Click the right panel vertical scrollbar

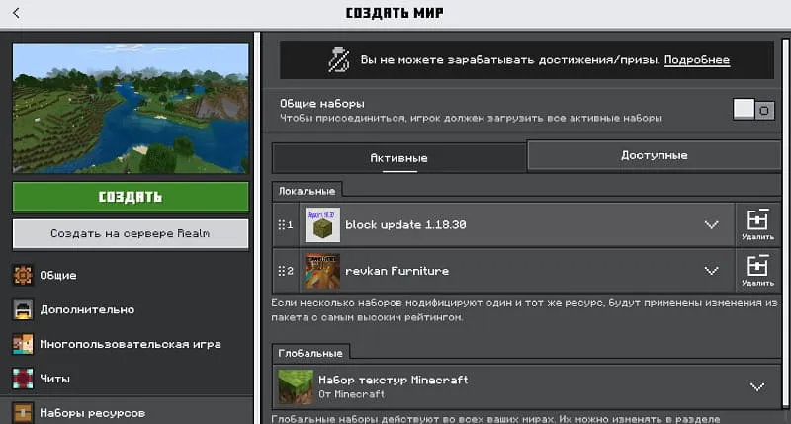pos(785,221)
